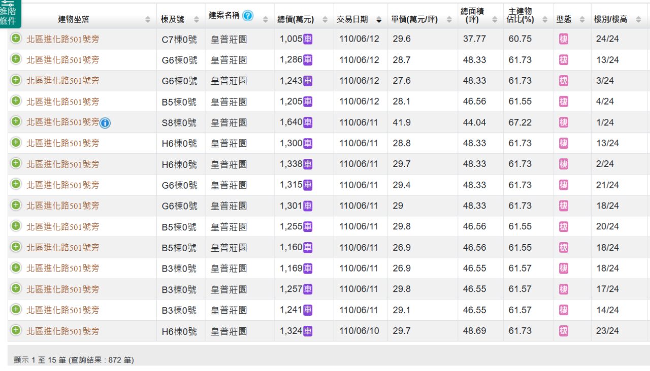
Task: Click the pink 樓 type icon in the 20/24 row
Action: [564, 226]
